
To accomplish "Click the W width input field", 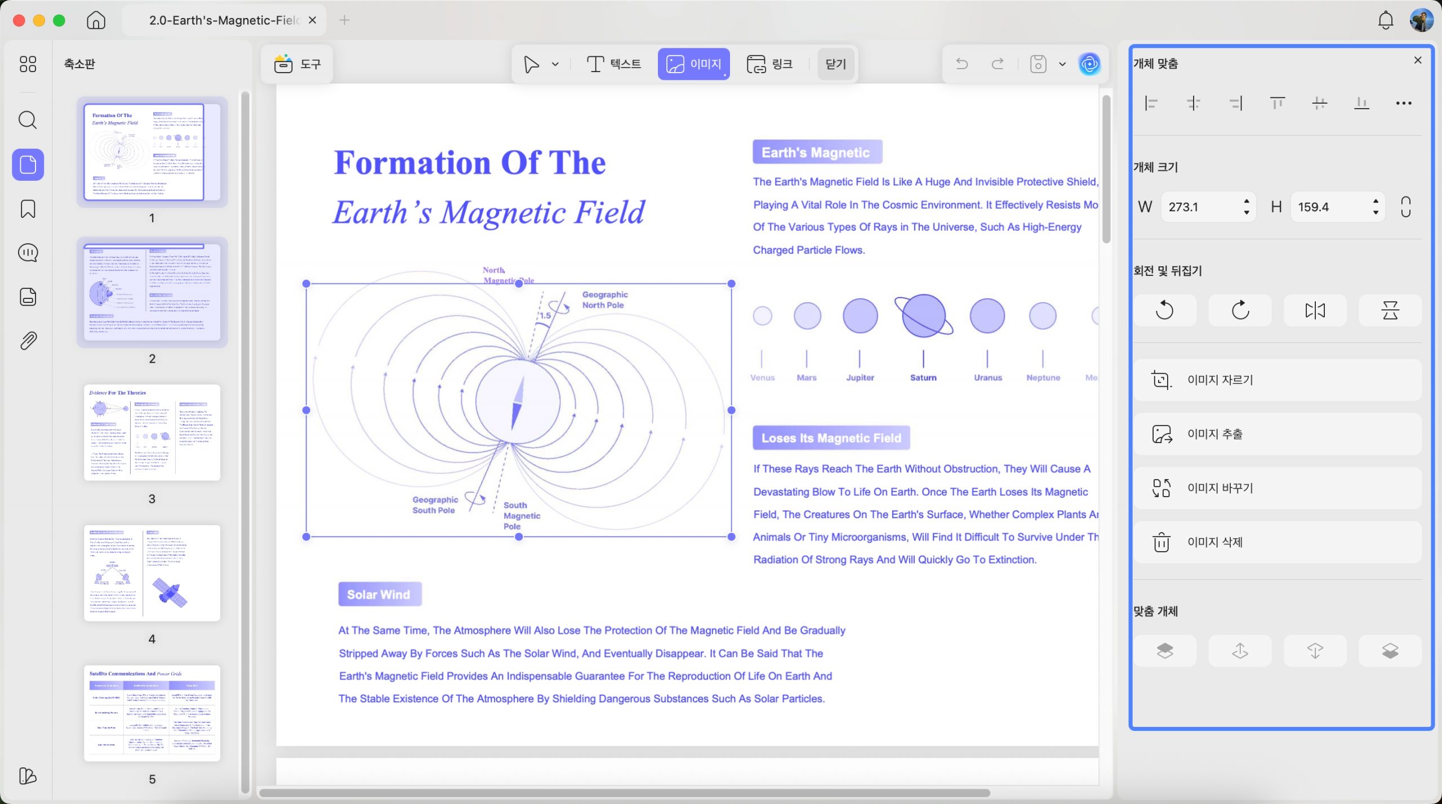I will (1208, 207).
